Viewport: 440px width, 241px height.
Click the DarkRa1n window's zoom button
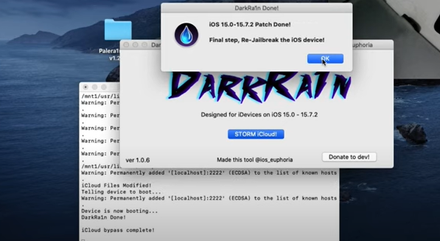(144, 45)
